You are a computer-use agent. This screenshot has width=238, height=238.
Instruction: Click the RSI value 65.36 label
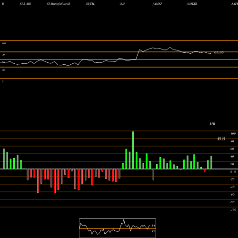[219, 52]
